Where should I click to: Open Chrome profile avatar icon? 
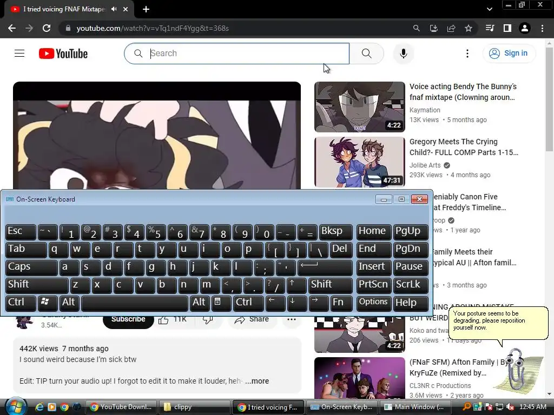[x=525, y=28]
